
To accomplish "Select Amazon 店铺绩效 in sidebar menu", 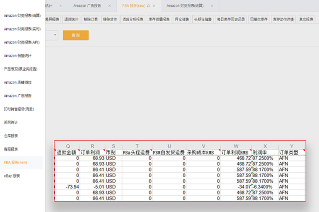I will pyautogui.click(x=18, y=82).
